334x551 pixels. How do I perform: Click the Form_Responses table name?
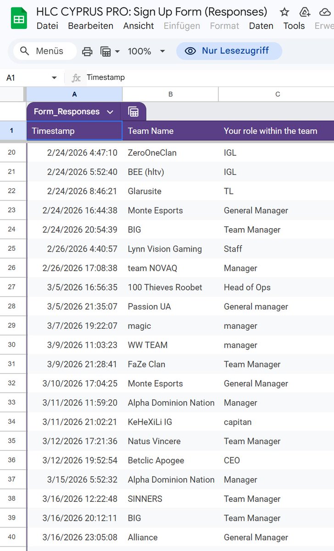point(67,112)
